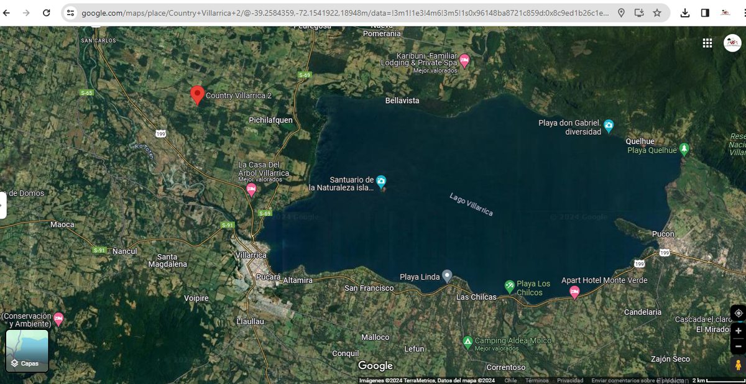This screenshot has width=746, height=384.
Task: Bookmark this page with the star icon
Action: coord(657,12)
